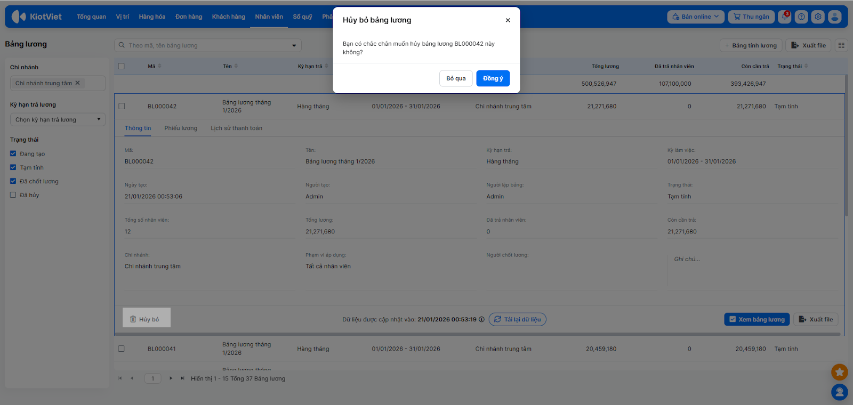Open the user account avatar

pos(835,17)
